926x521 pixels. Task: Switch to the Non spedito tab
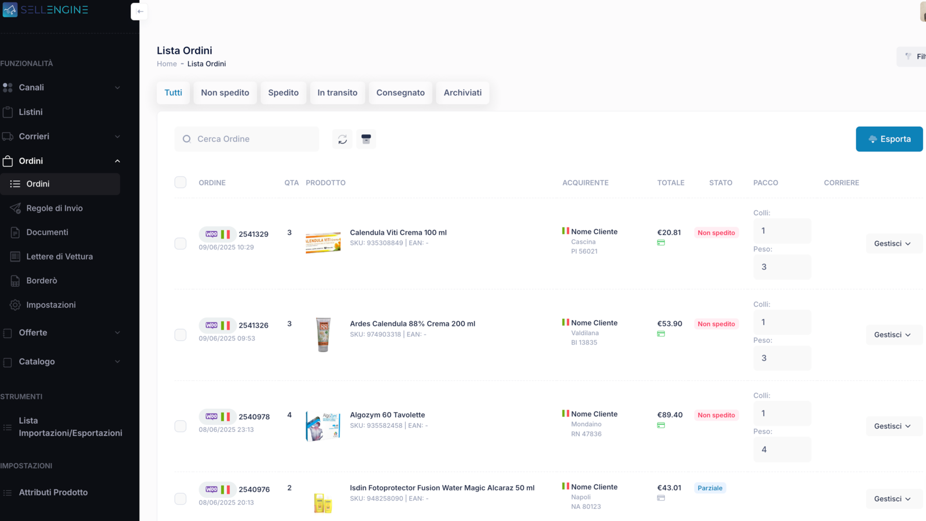coord(225,93)
